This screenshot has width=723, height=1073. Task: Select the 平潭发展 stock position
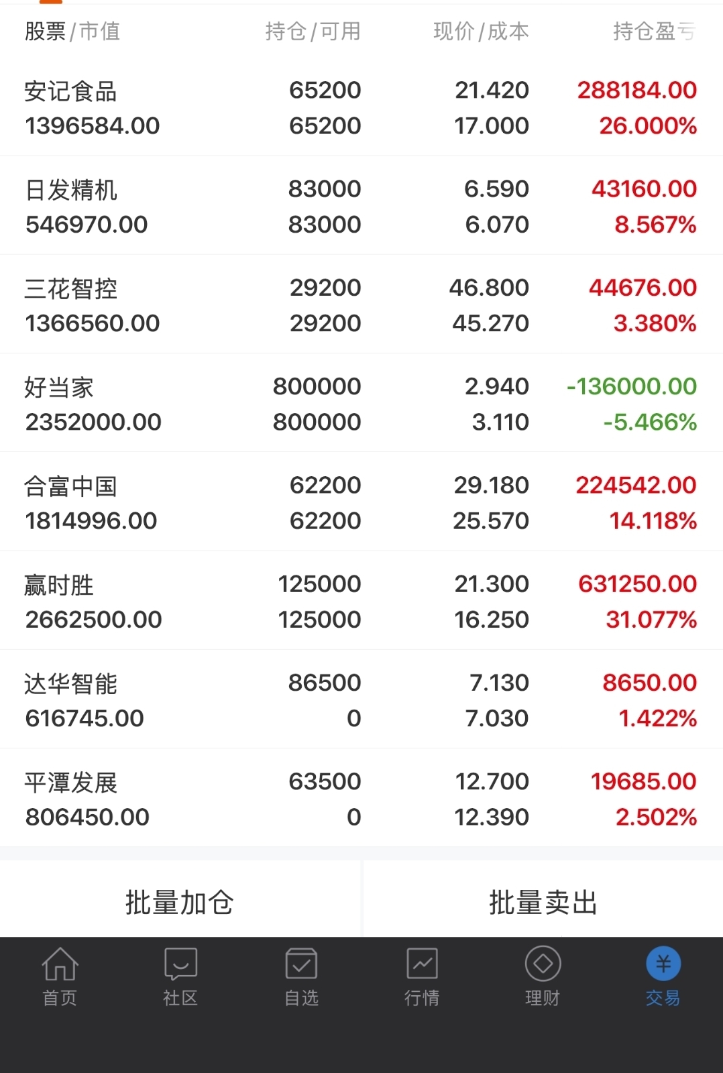(x=361, y=797)
